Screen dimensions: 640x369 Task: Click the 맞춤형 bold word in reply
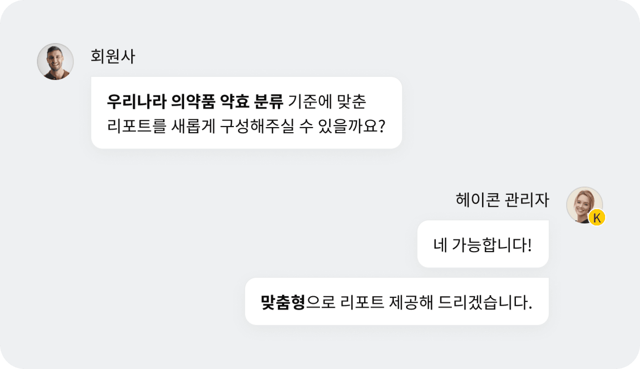[283, 302]
